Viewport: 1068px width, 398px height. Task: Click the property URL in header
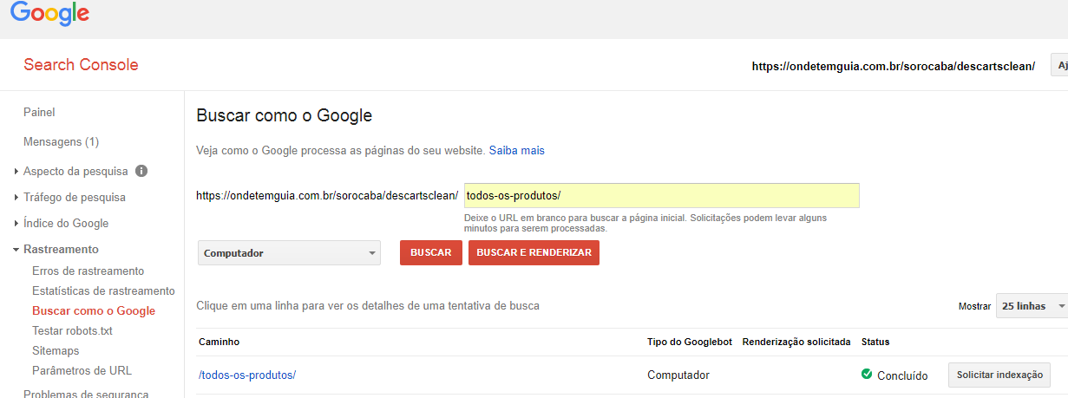click(894, 66)
